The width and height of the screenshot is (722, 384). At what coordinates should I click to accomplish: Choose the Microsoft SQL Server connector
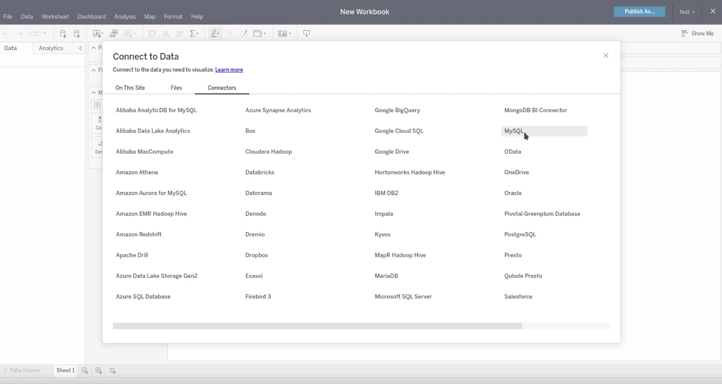[x=403, y=297]
